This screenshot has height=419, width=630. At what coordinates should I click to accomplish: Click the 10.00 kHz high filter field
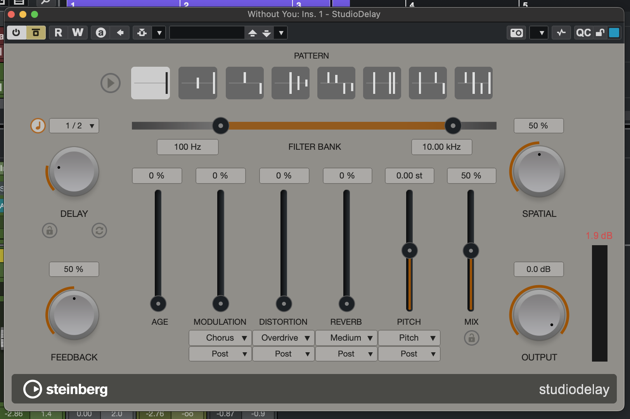[441, 147]
